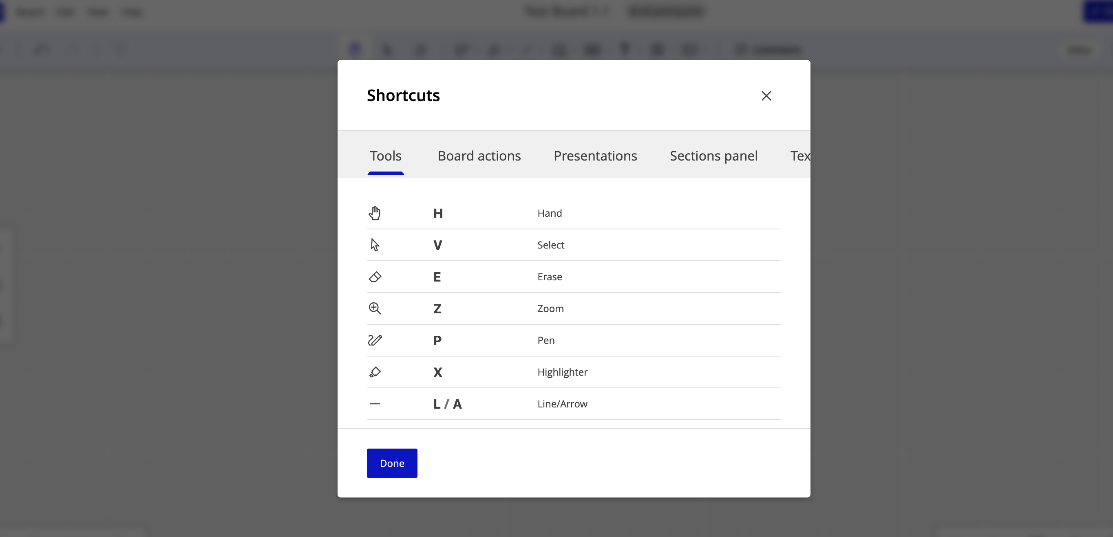Image resolution: width=1113 pixels, height=537 pixels.
Task: Click the Hand description text
Action: point(550,213)
